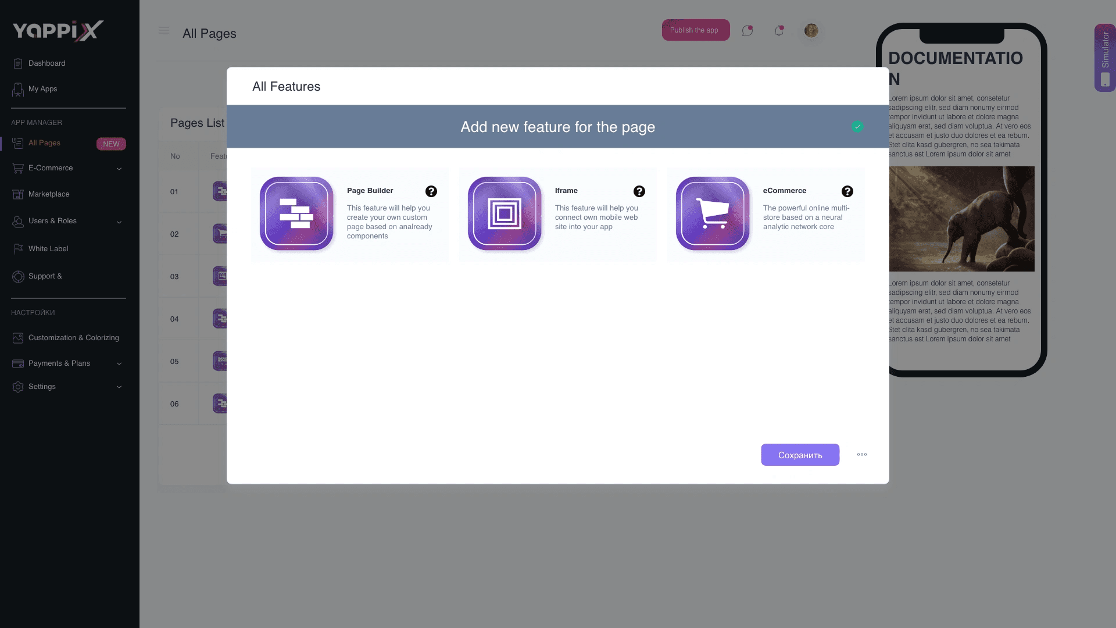This screenshot has width=1116, height=628.
Task: Open help for eCommerce feature
Action: coord(847,191)
